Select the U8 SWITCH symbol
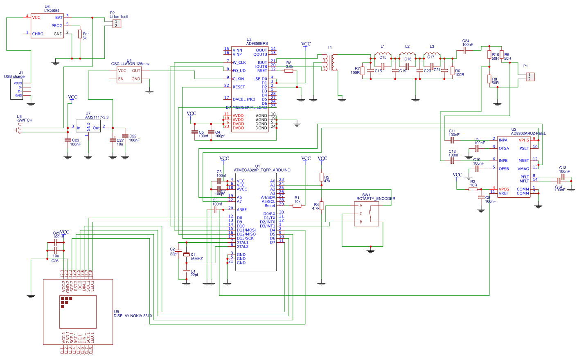 click(x=18, y=130)
